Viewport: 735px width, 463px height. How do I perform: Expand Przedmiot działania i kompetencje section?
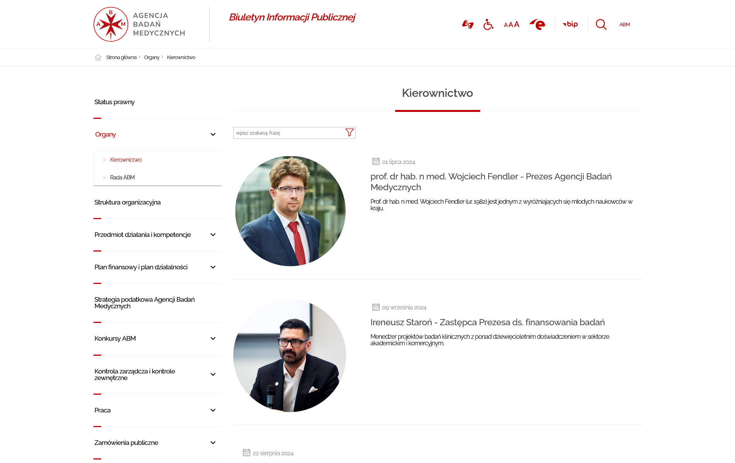tap(213, 235)
